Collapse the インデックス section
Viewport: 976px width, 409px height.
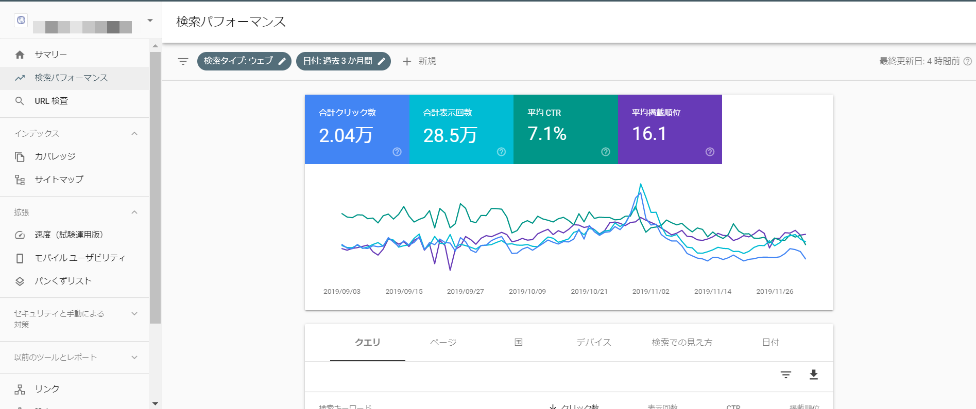[x=134, y=134]
